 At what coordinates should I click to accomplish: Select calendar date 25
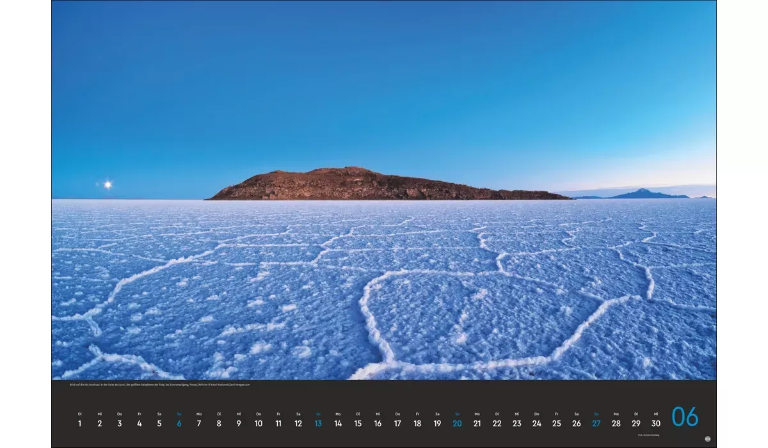point(556,424)
